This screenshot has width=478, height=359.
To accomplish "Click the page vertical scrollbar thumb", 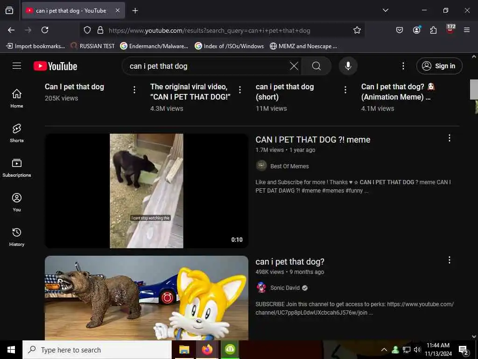I will [474, 89].
